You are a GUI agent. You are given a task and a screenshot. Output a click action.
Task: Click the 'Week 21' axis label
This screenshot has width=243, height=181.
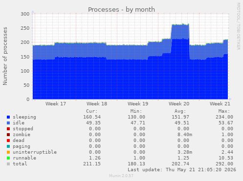click(x=220, y=104)
